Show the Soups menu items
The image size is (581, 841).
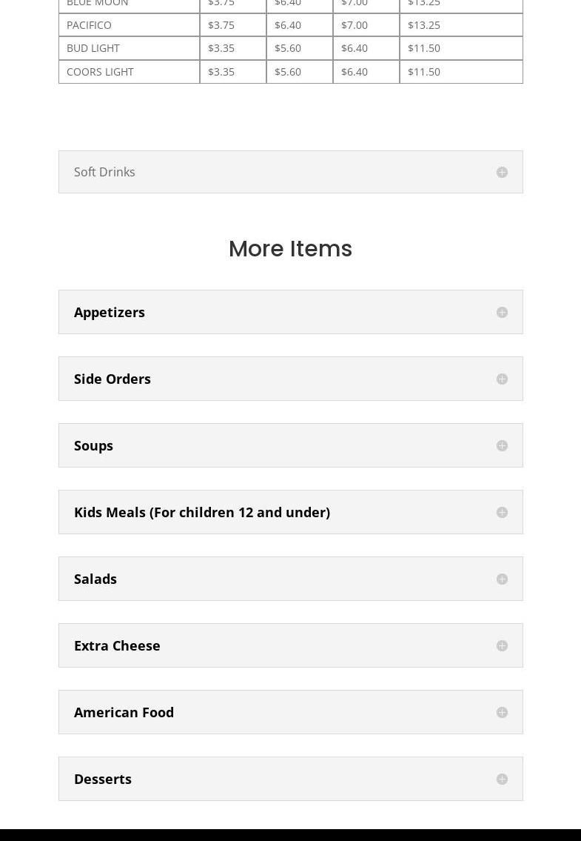pyautogui.click(x=94, y=445)
